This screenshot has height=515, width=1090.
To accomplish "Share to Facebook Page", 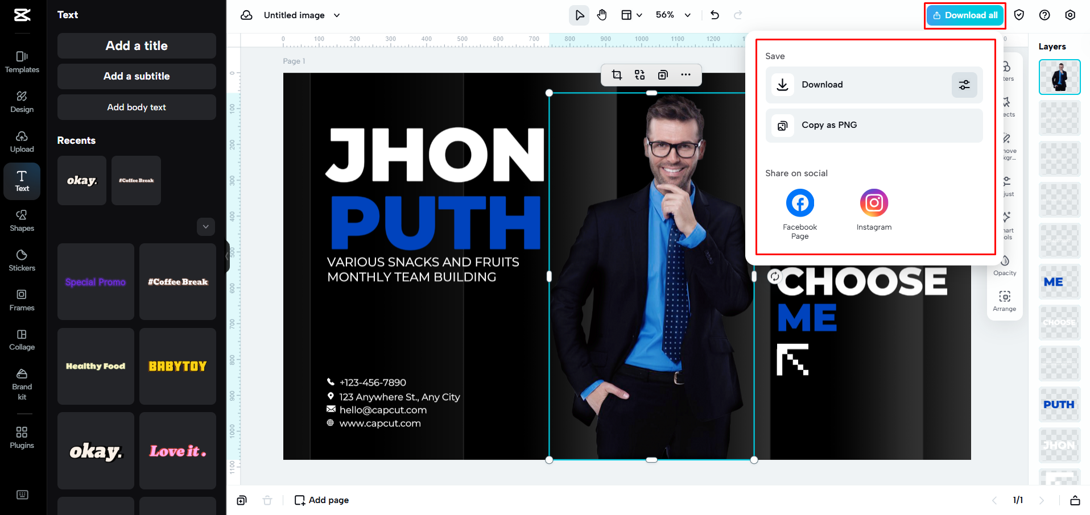I will click(x=800, y=203).
